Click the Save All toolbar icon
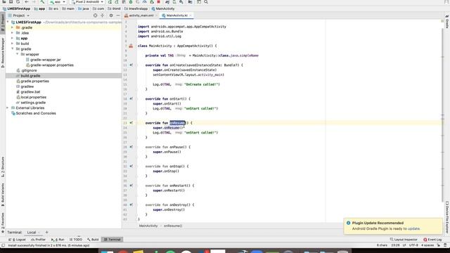450x253 pixels. pos(11,2)
